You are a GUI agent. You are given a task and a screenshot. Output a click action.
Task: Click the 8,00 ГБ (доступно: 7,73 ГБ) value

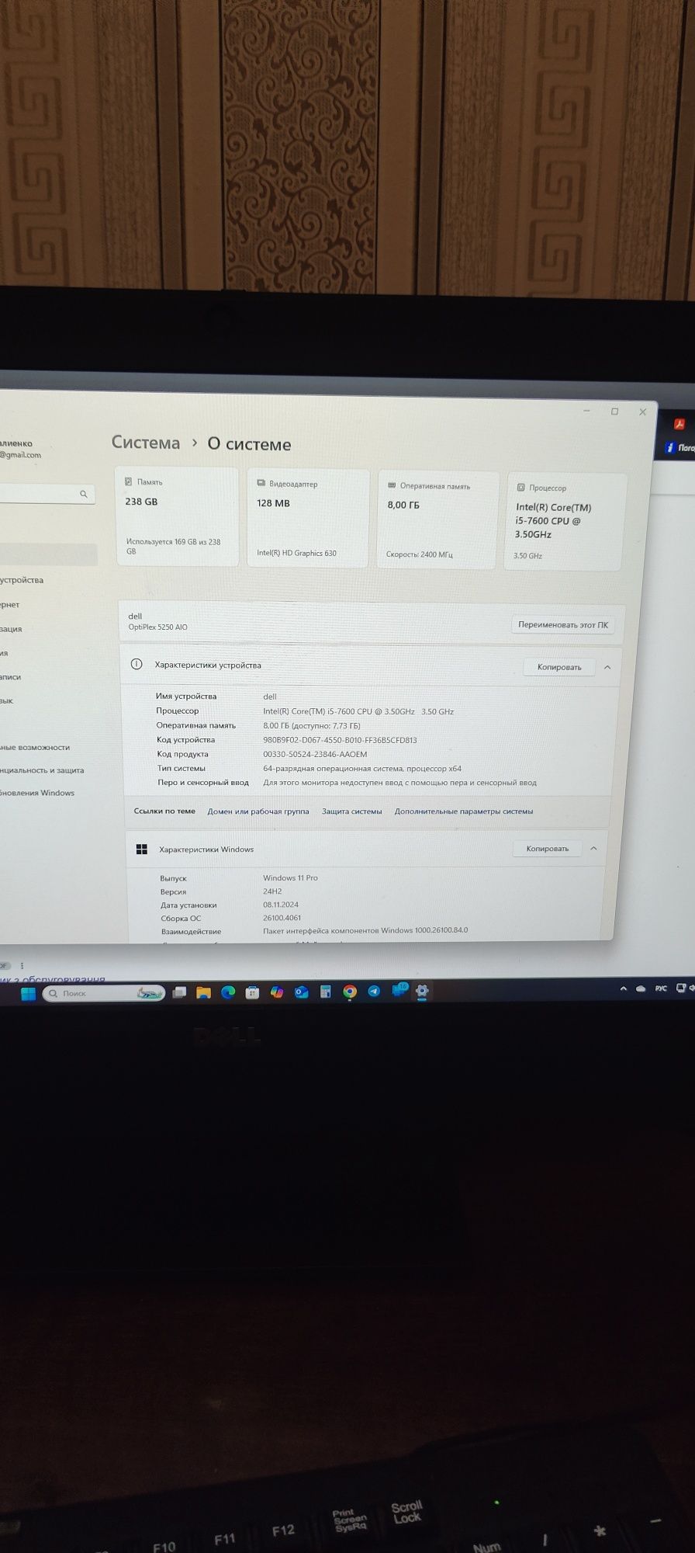point(312,725)
